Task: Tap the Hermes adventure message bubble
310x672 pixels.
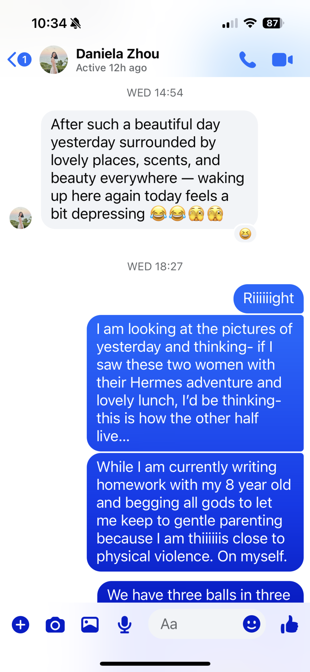Action: pos(195,383)
